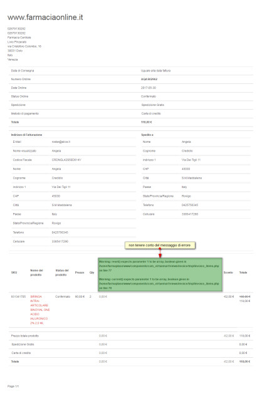Select the Spedito a section heading
The width and height of the screenshot is (262, 401).
pyautogui.click(x=147, y=135)
